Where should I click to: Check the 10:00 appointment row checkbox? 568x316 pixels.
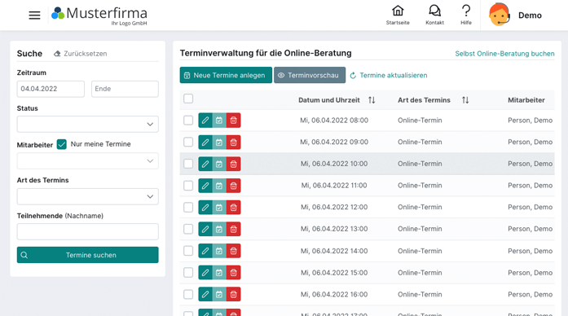point(188,164)
